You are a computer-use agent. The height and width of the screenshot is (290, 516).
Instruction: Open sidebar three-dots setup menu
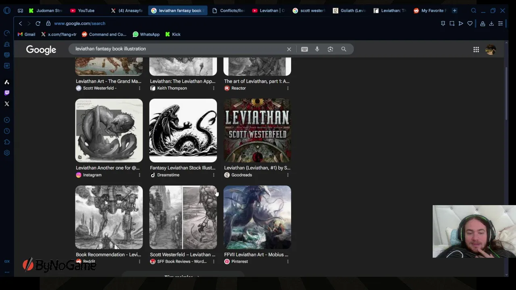pyautogui.click(x=7, y=272)
